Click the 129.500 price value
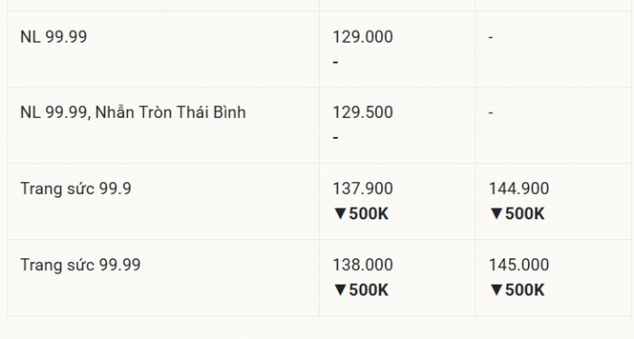Viewport: 634px width, 339px height. pos(362,112)
